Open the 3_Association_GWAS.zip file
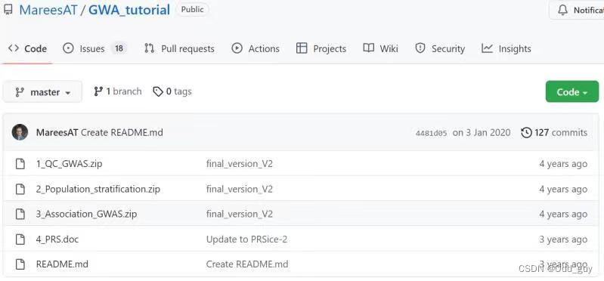Image resolution: width=604 pixels, height=281 pixels. 86,214
